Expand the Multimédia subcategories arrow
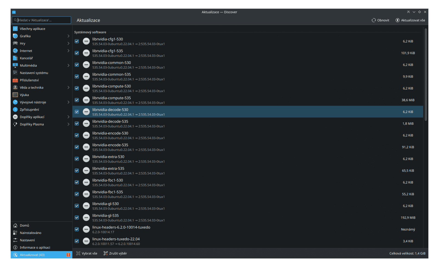 (x=68, y=65)
